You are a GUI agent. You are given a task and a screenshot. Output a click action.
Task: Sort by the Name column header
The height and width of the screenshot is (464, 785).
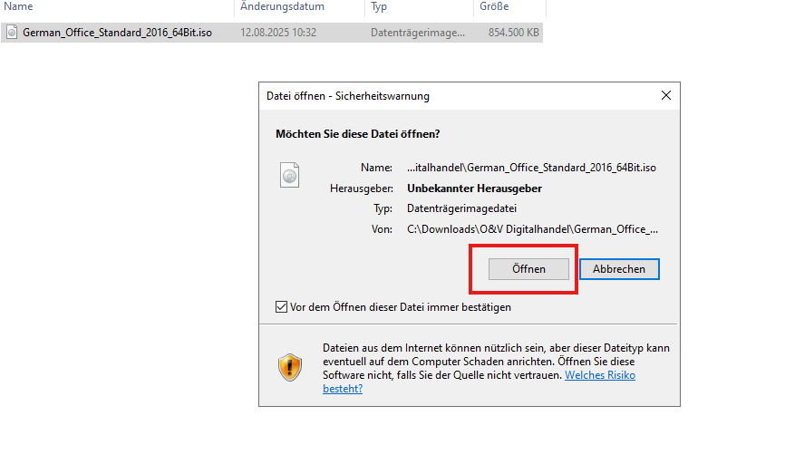point(19,6)
